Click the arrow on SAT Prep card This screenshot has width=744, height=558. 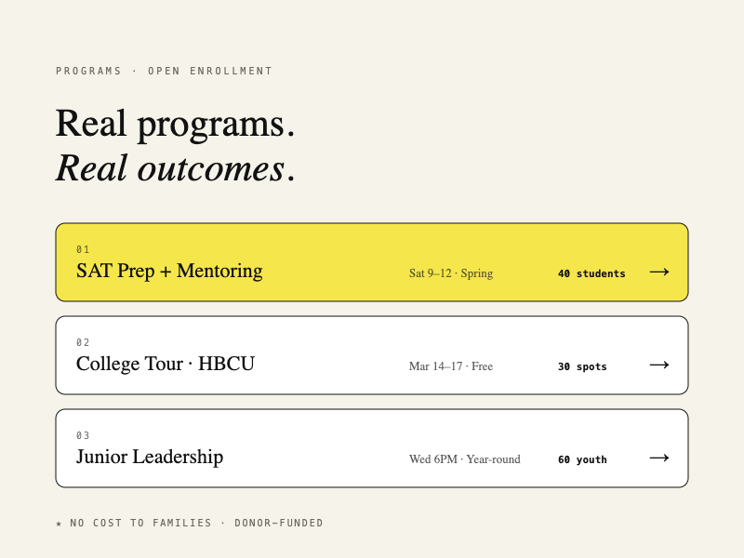658,272
